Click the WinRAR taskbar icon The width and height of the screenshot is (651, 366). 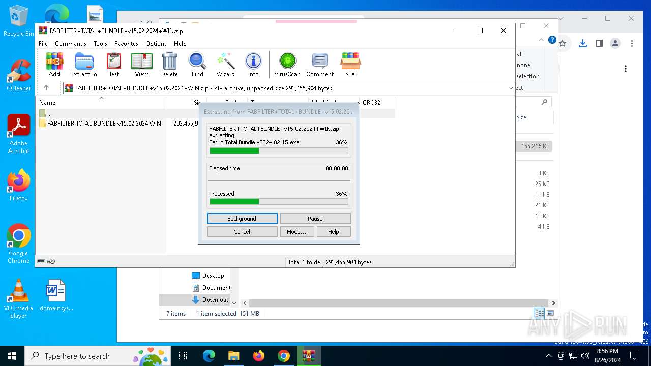pos(309,356)
